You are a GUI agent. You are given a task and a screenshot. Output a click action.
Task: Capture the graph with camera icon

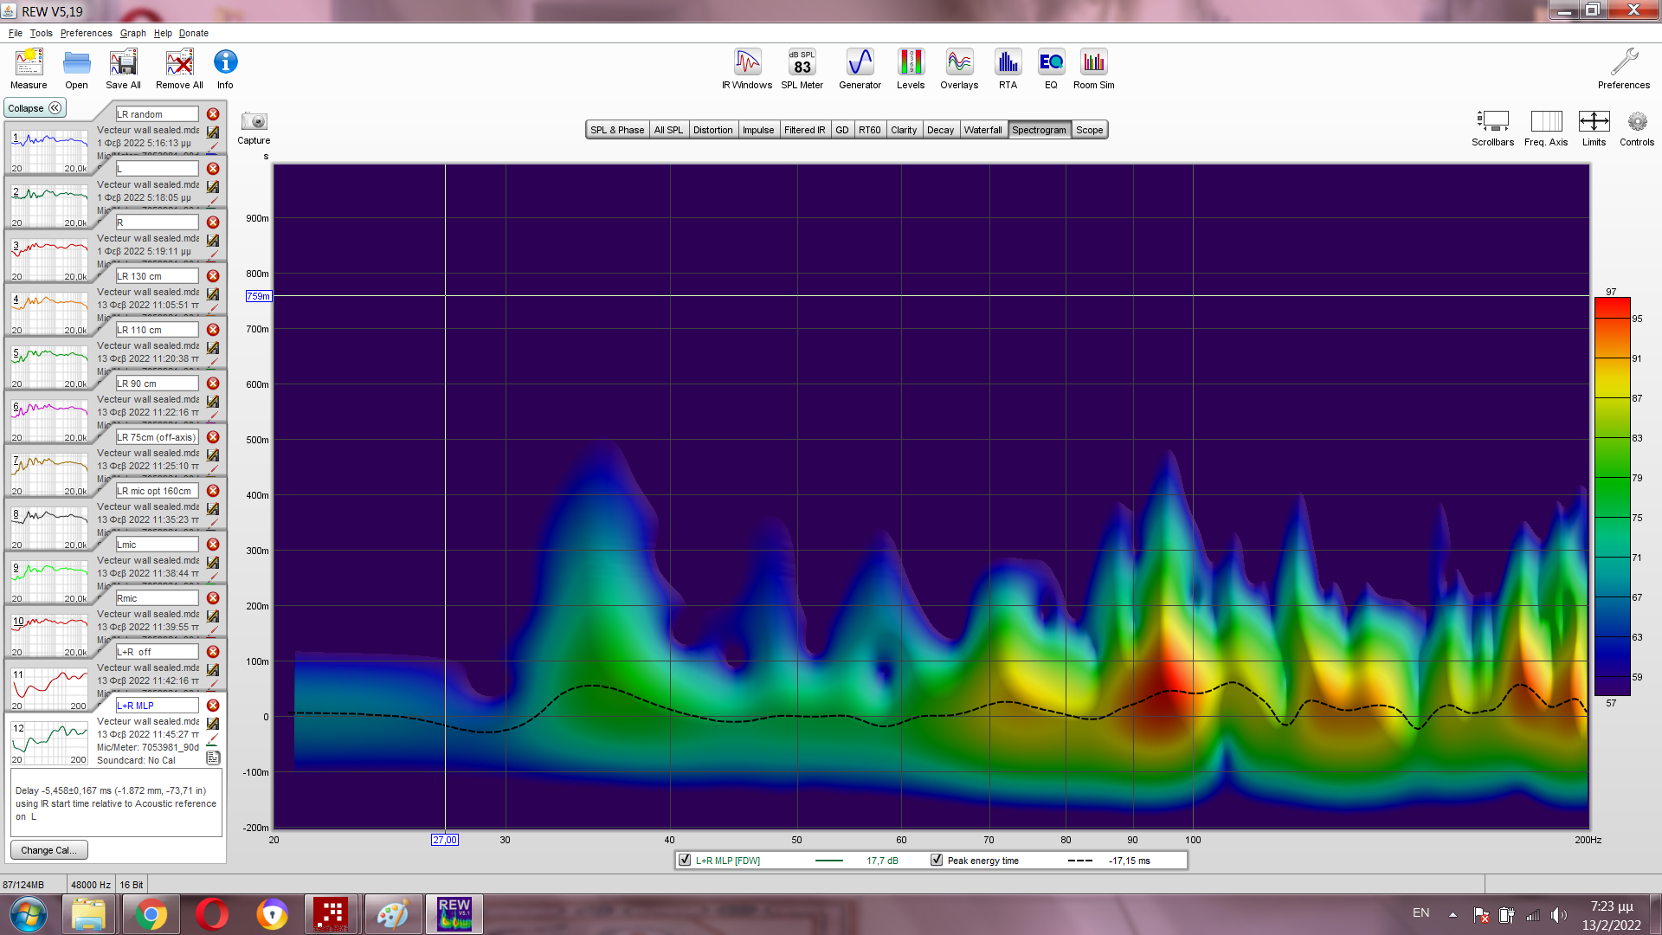pos(254,122)
